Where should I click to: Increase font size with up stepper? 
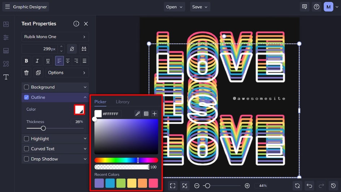click(x=61, y=47)
